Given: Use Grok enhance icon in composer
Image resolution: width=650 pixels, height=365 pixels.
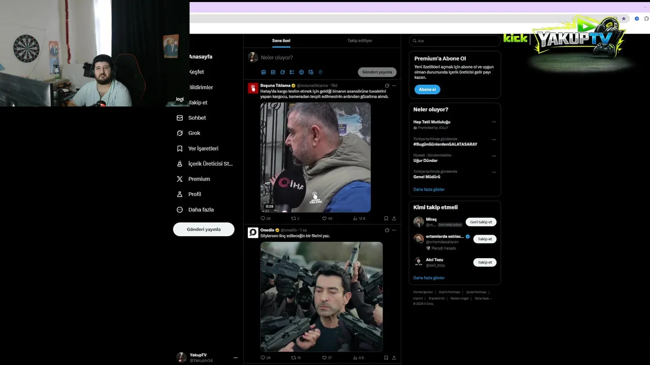Looking at the screenshot, I should [282, 72].
